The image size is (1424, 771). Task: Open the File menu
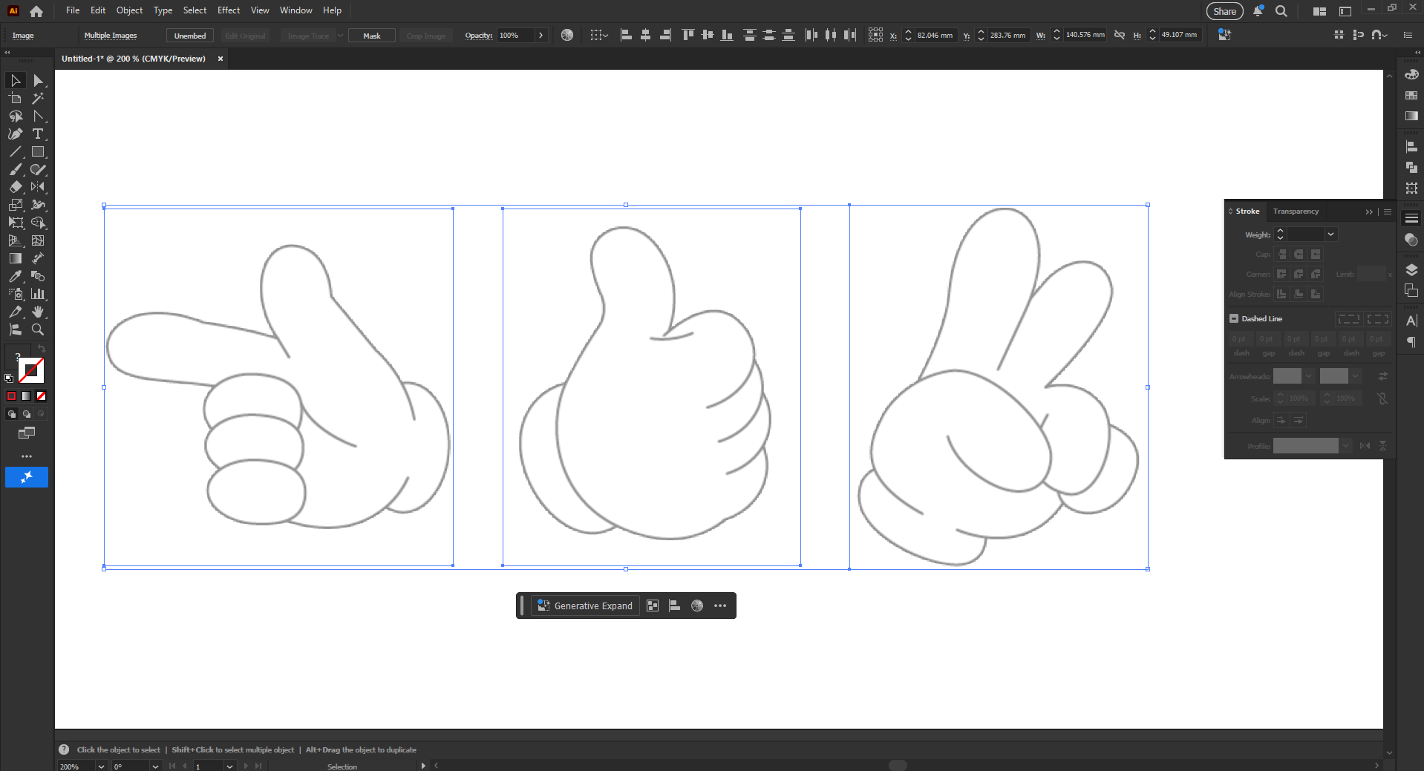[x=73, y=10]
